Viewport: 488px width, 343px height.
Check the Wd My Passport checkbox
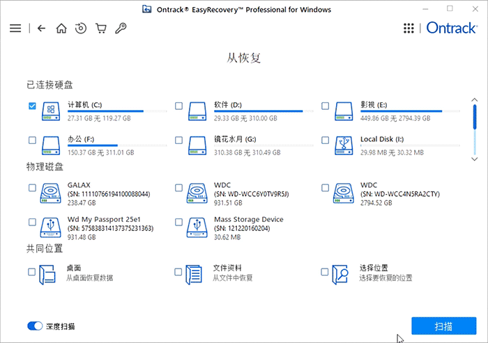tap(32, 222)
